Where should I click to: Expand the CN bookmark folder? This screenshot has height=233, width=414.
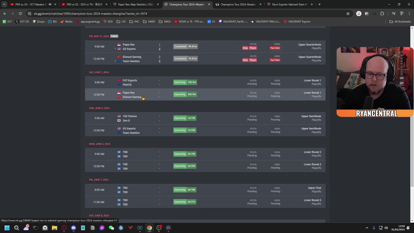point(121,22)
